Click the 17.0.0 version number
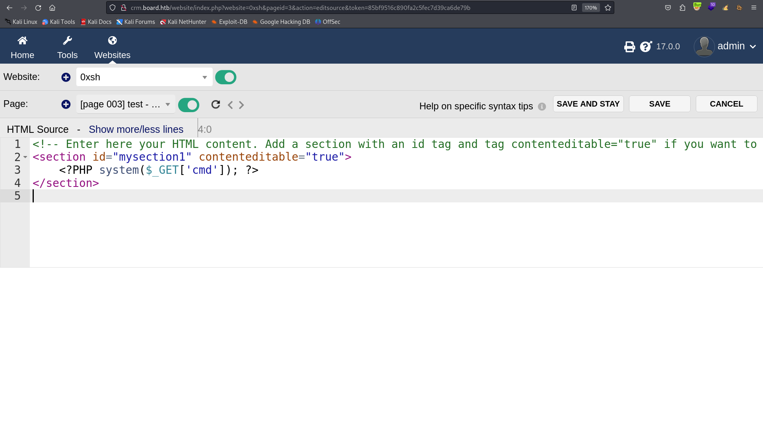 click(x=668, y=47)
